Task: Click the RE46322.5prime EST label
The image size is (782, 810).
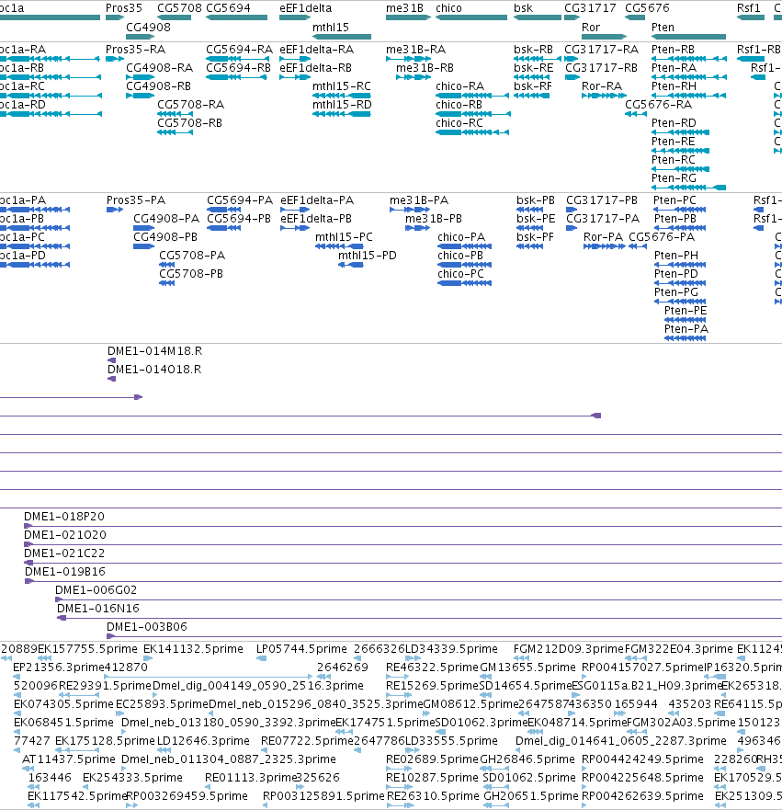Action: click(x=433, y=667)
